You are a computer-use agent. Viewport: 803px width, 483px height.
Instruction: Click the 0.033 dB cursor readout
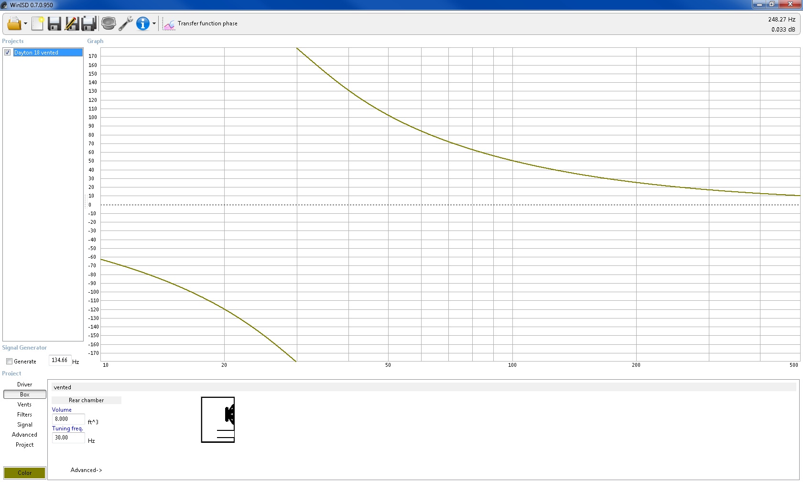coord(783,30)
